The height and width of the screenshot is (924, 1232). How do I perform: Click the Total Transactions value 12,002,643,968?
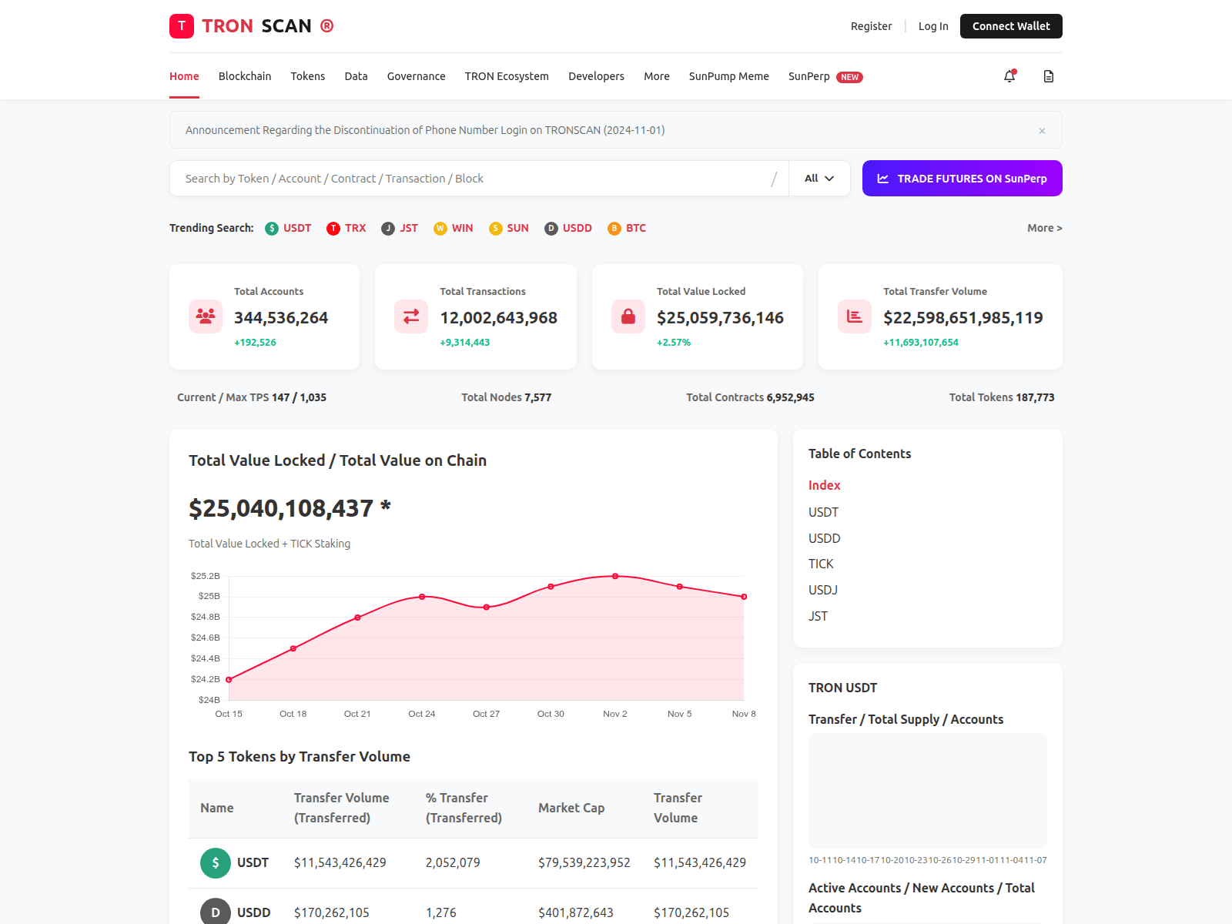pos(498,318)
